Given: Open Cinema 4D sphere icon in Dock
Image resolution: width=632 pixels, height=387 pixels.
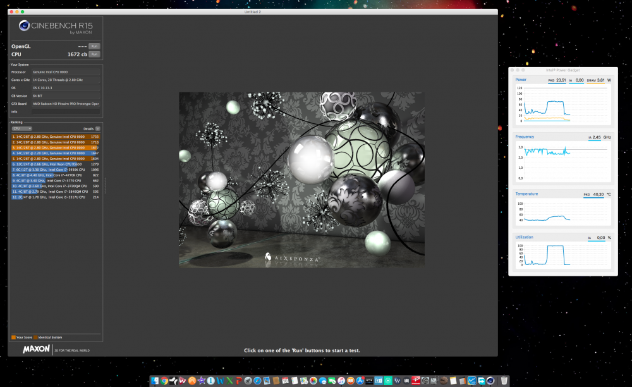Looking at the screenshot, I should tap(490, 381).
